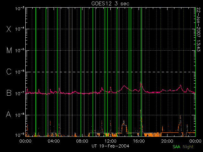
Task: Select the B flare class label
Action: pos(9,93)
